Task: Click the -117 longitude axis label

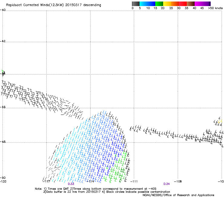Action: [x=46, y=182]
